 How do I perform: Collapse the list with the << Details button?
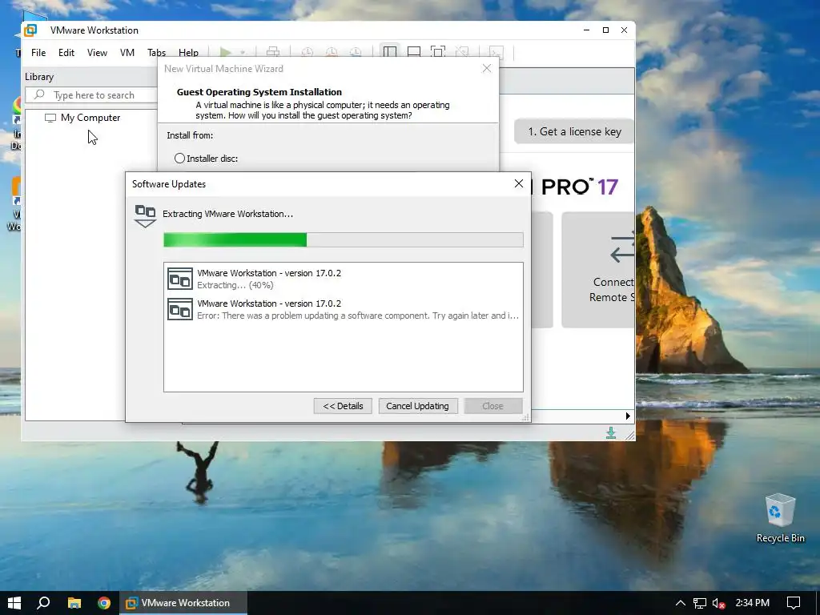click(343, 406)
